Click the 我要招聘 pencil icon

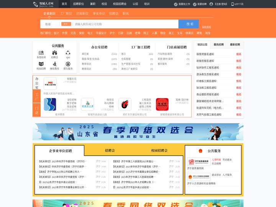195,4
